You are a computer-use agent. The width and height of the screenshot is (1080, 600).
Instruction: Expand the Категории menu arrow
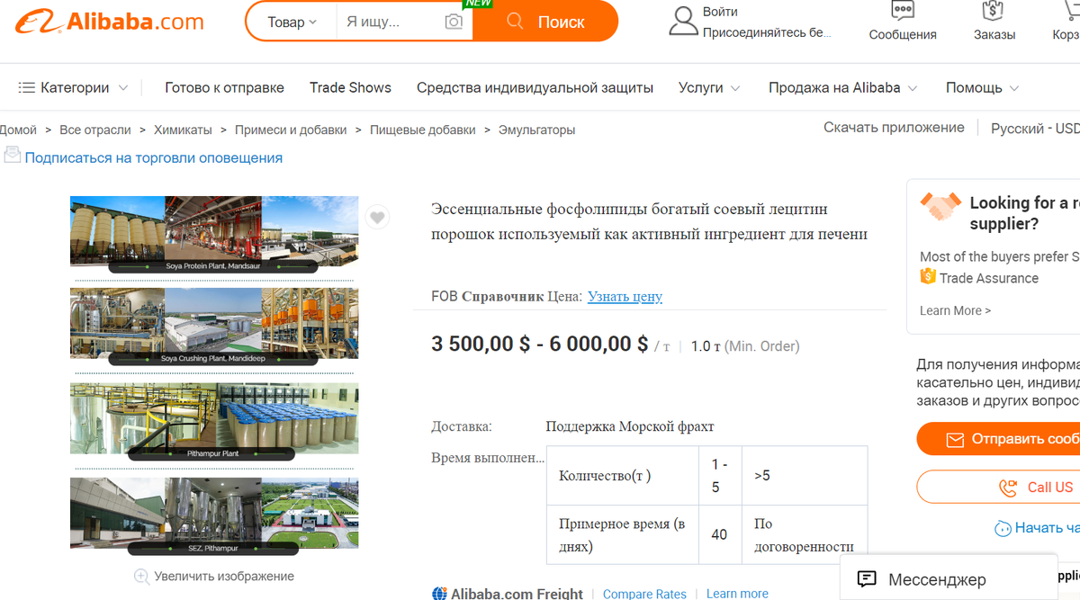(123, 88)
